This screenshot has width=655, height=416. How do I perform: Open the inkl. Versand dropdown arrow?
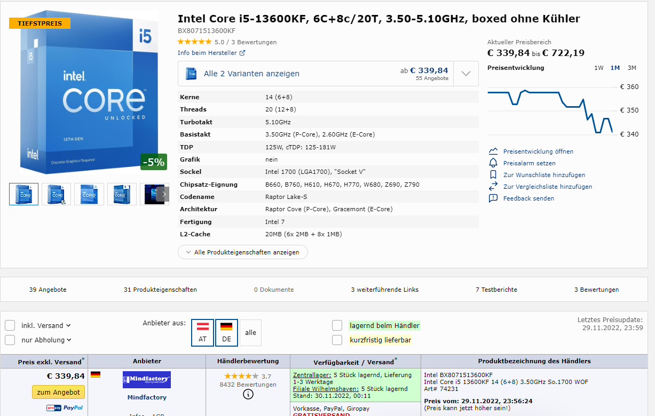coord(68,325)
